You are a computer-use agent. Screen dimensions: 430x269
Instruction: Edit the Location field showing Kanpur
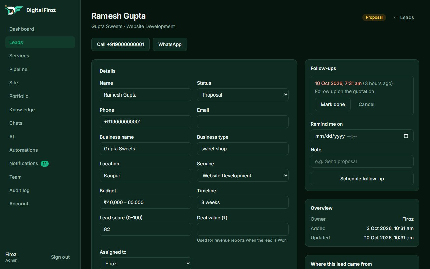click(145, 176)
